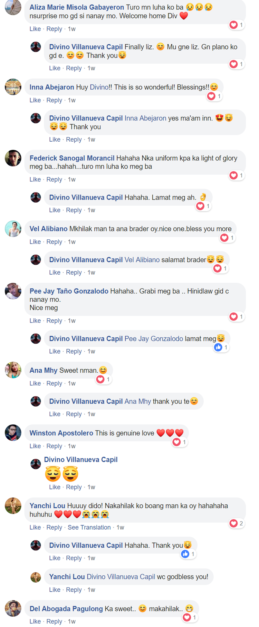Like Del Abogada Pagulong's comment

point(35,621)
